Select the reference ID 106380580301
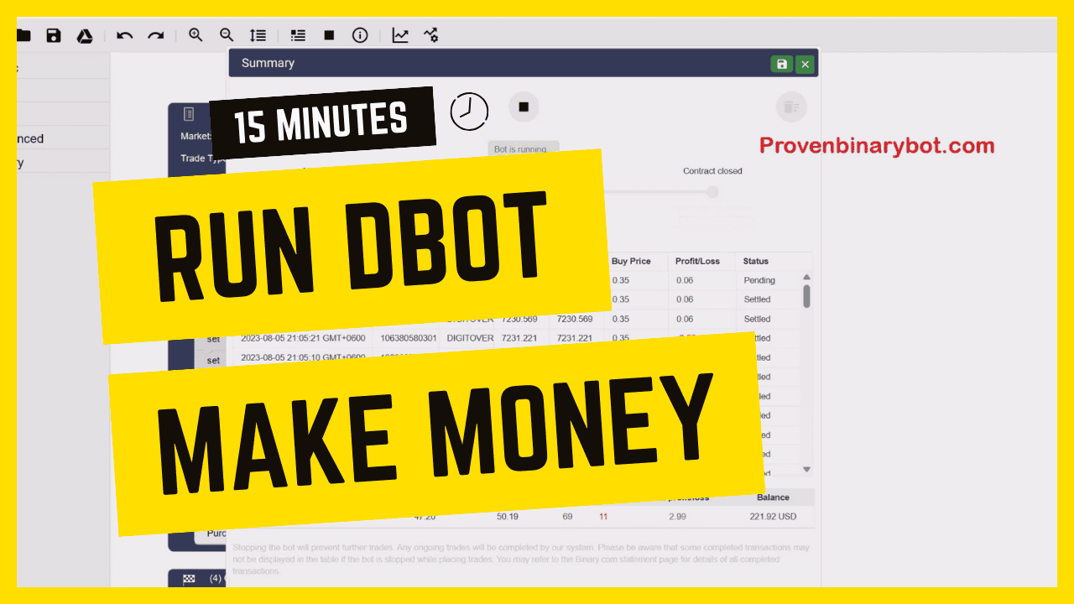The width and height of the screenshot is (1074, 604). (409, 338)
